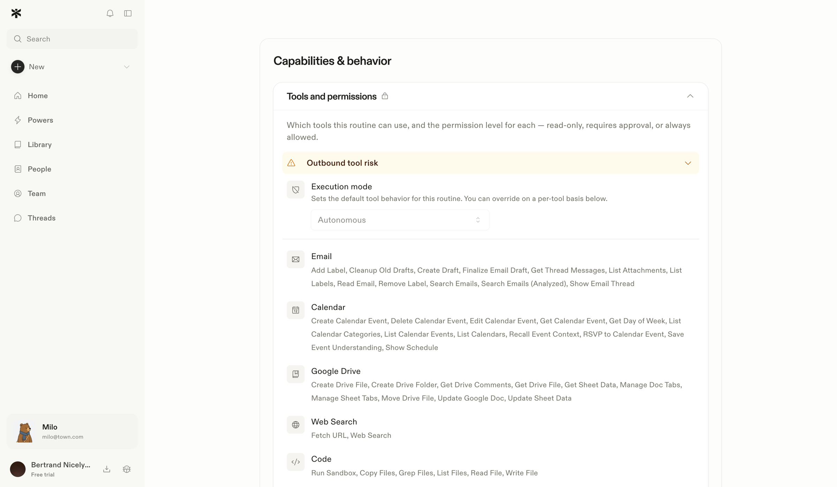This screenshot has height=487, width=837.
Task: Click the Library book icon
Action: tap(18, 145)
